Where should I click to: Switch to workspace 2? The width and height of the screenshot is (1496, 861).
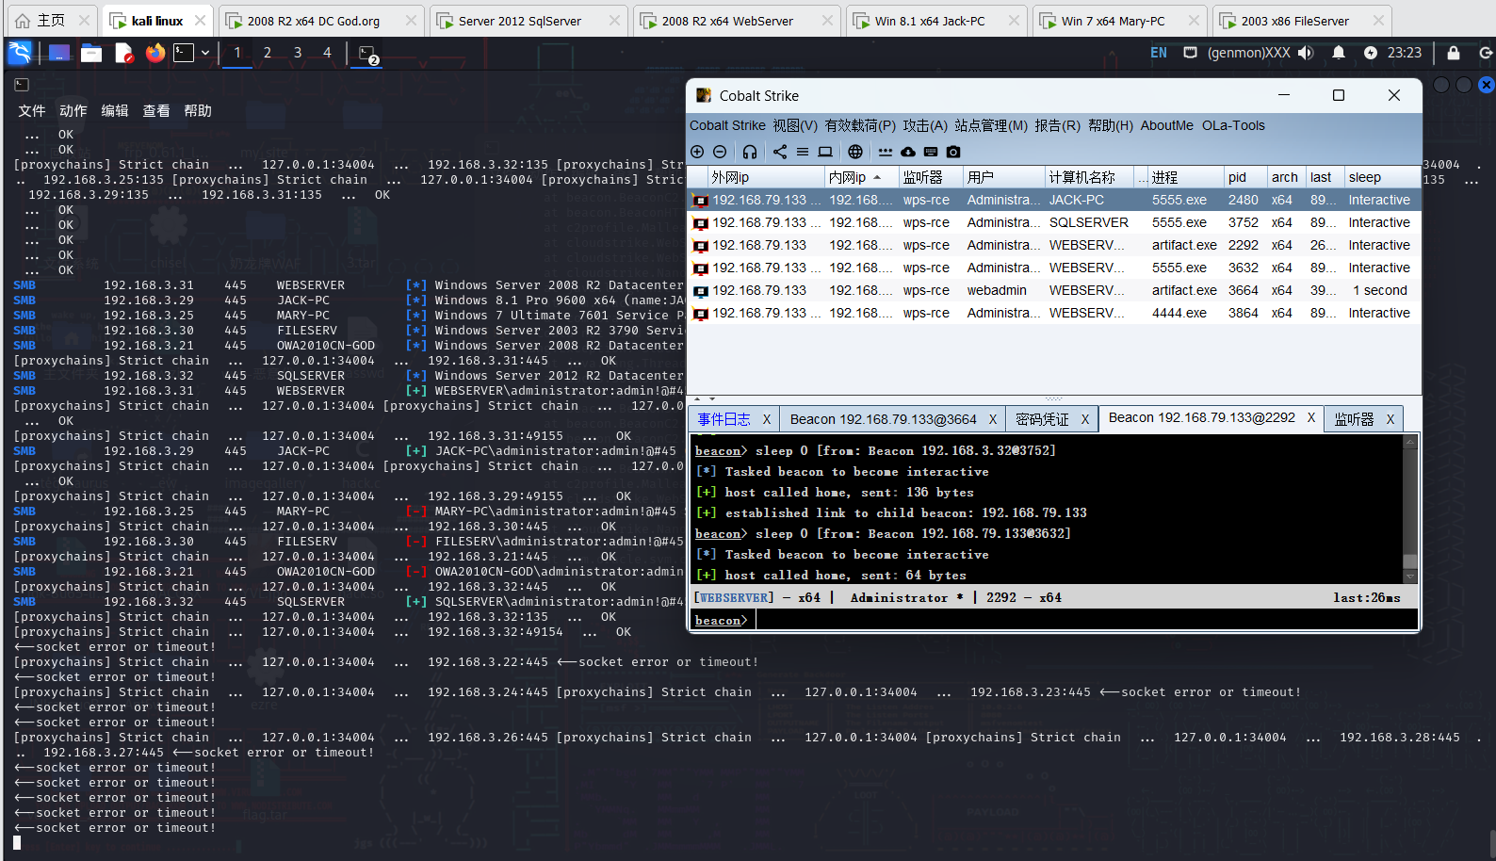(268, 53)
